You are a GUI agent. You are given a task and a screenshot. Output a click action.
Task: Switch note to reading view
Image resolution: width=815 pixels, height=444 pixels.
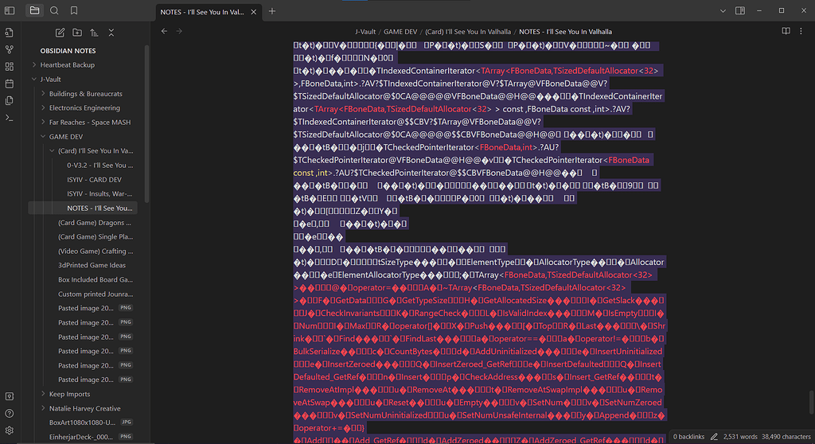tap(786, 31)
